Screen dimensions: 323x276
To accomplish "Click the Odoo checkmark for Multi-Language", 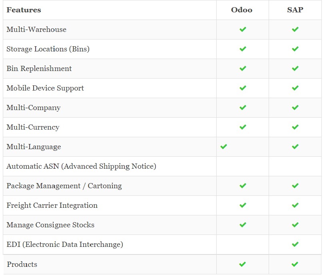I will [x=223, y=146].
